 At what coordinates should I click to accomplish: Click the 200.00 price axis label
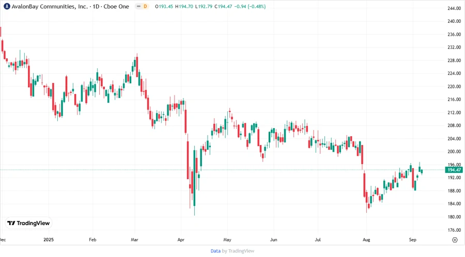(454, 152)
